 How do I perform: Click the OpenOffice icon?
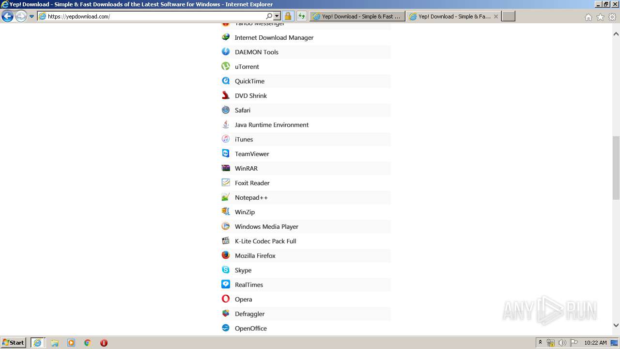(226, 328)
